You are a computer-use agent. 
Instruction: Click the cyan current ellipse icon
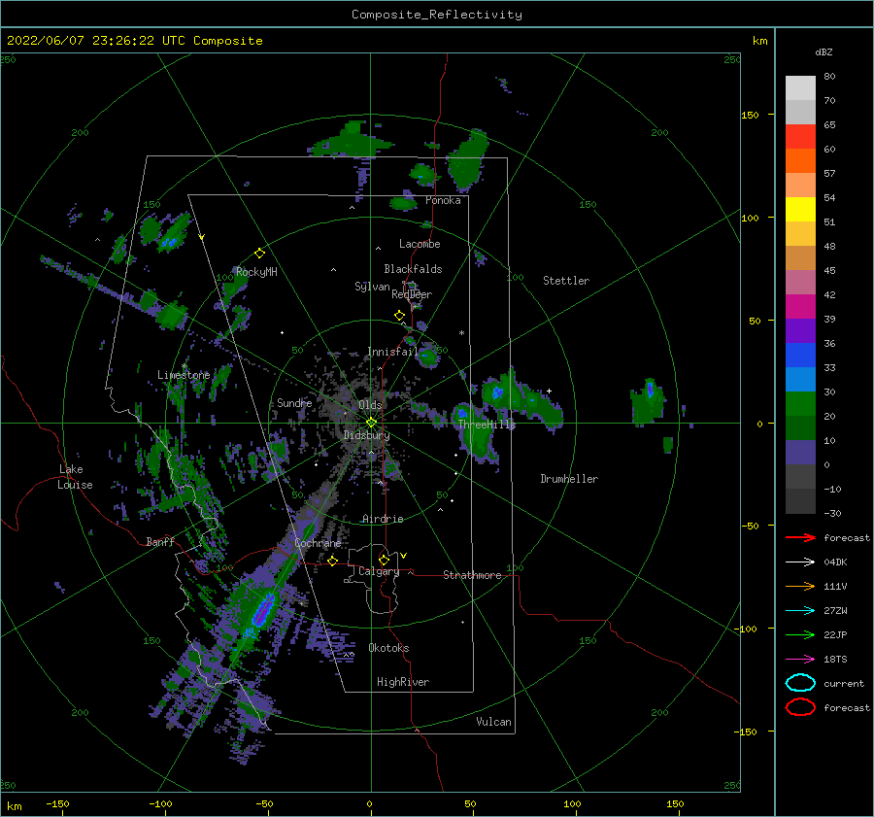tap(800, 683)
